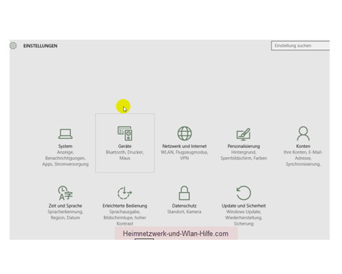Open the Zeit und Sprache icon
This screenshot has height=274, width=342.
click(65, 193)
